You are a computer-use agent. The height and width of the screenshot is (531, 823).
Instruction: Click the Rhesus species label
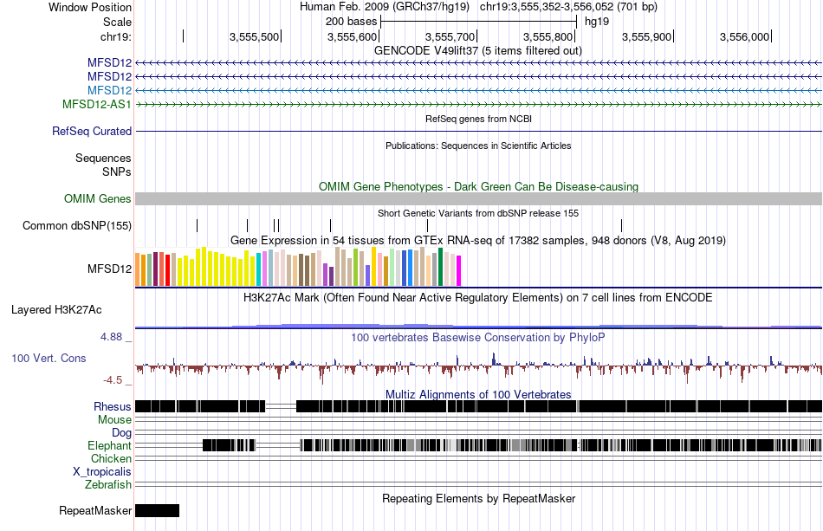pyautogui.click(x=113, y=406)
